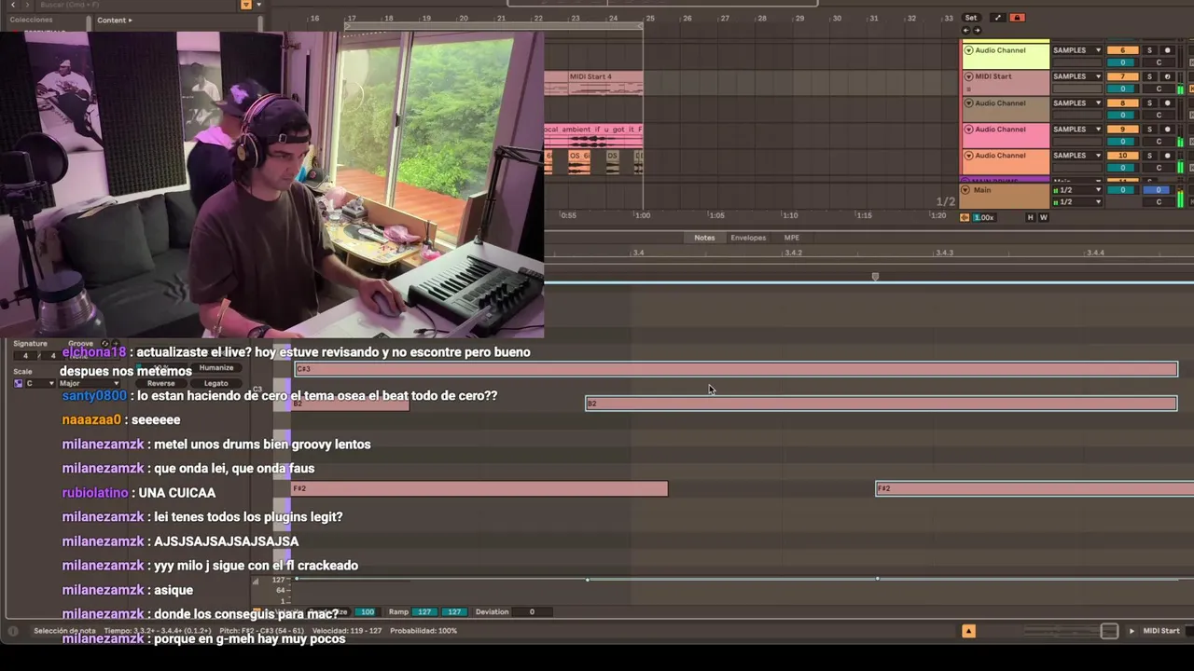Click the Legato button
The image size is (1194, 671).
click(216, 383)
